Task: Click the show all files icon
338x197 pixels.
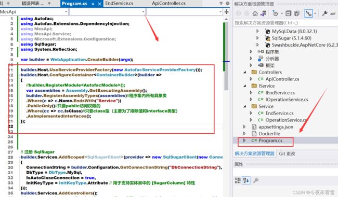Action: tap(296, 14)
